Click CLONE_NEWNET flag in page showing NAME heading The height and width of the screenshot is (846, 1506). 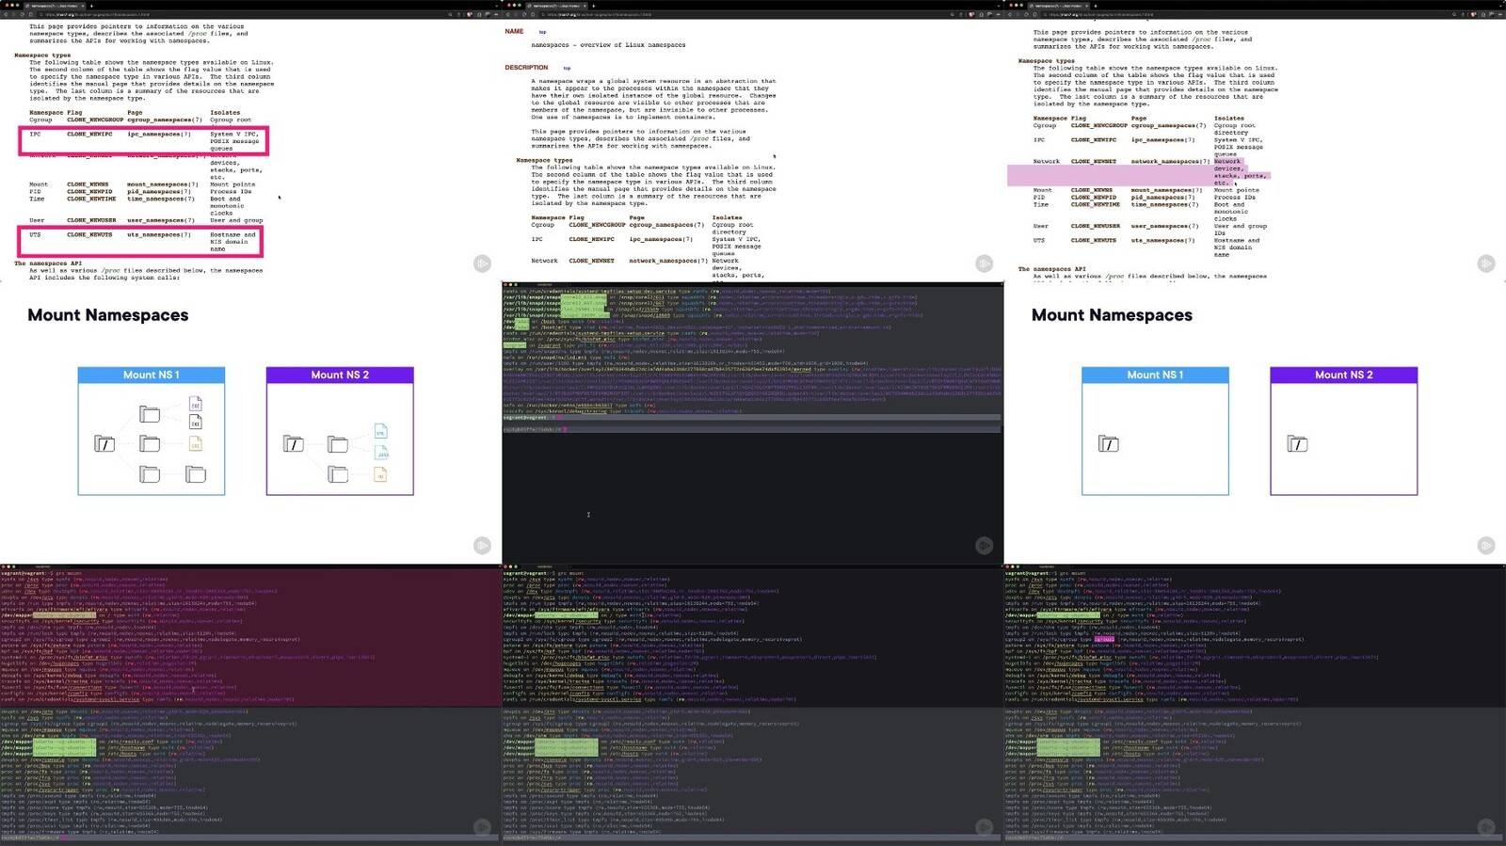[x=591, y=261]
